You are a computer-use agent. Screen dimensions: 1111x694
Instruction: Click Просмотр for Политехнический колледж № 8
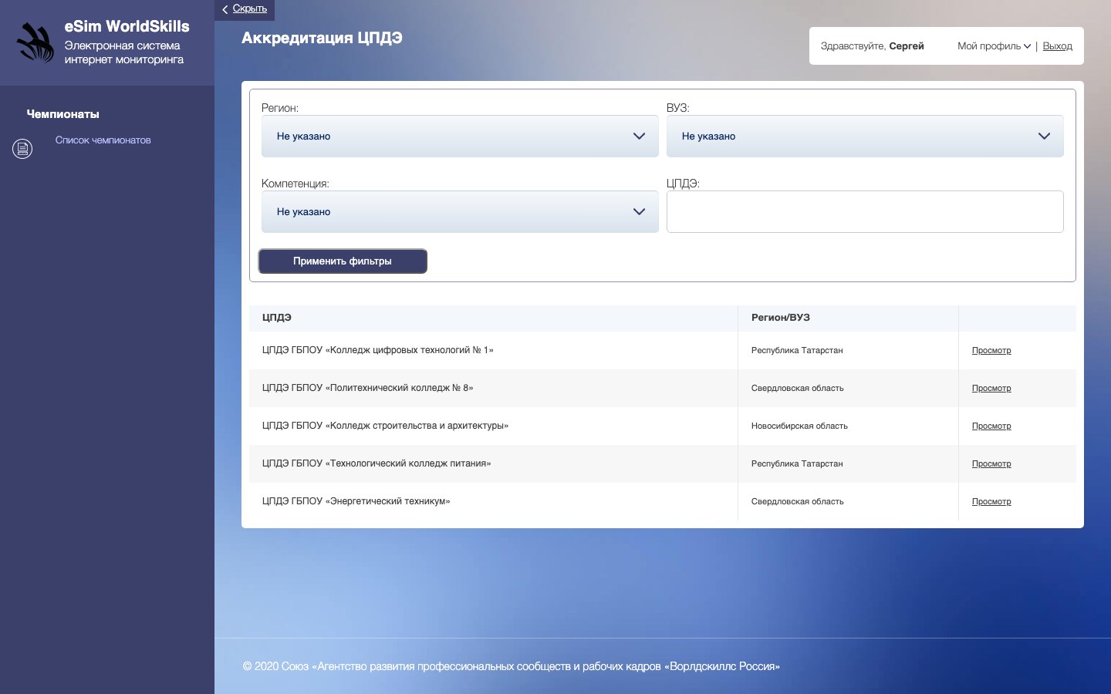[x=991, y=389]
